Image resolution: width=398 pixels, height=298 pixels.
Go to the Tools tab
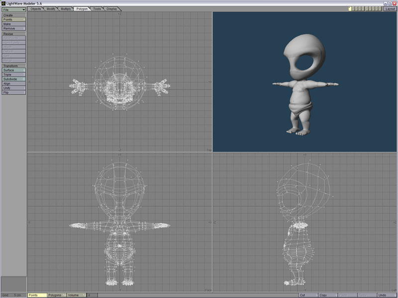(97, 9)
